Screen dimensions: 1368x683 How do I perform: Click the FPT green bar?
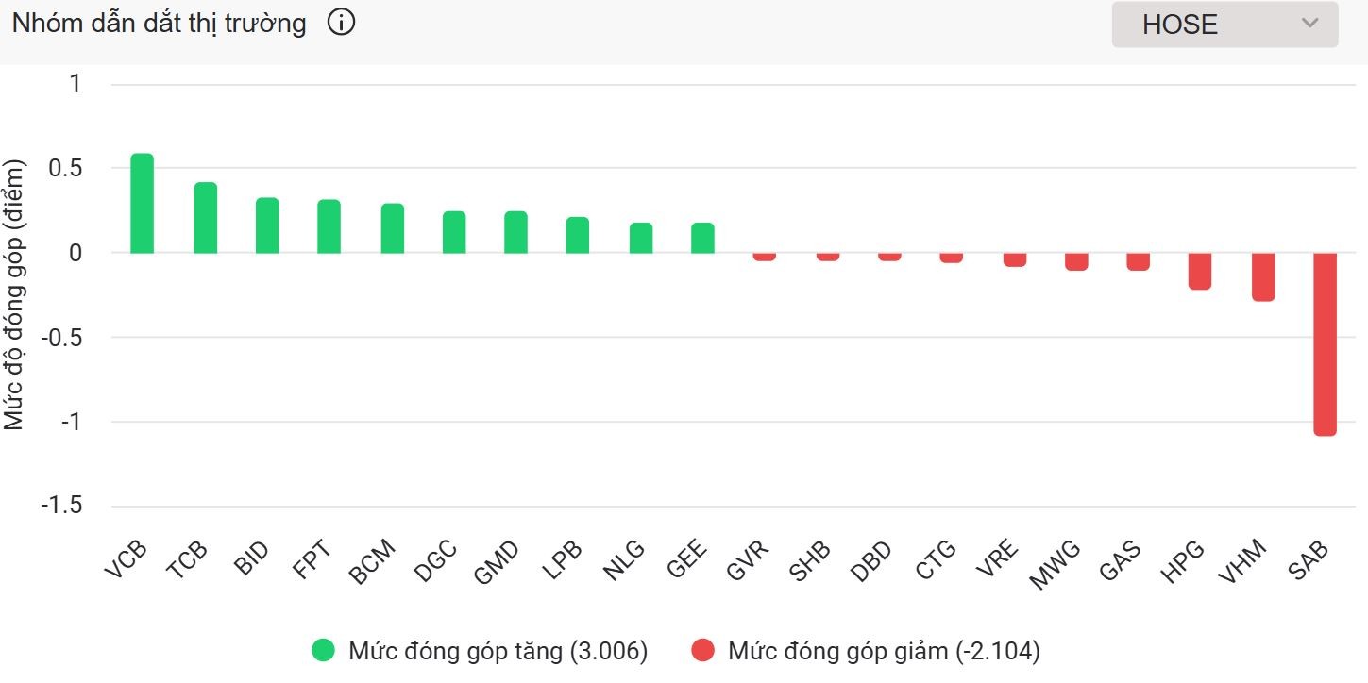pos(329,226)
